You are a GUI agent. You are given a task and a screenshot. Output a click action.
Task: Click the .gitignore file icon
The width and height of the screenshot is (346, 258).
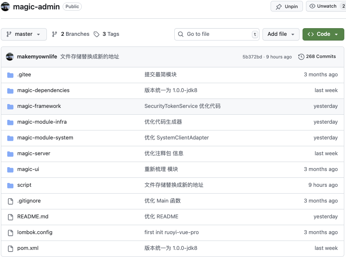click(x=10, y=201)
